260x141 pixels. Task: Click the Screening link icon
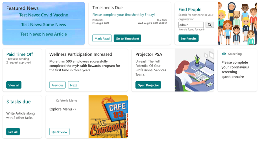(224, 54)
